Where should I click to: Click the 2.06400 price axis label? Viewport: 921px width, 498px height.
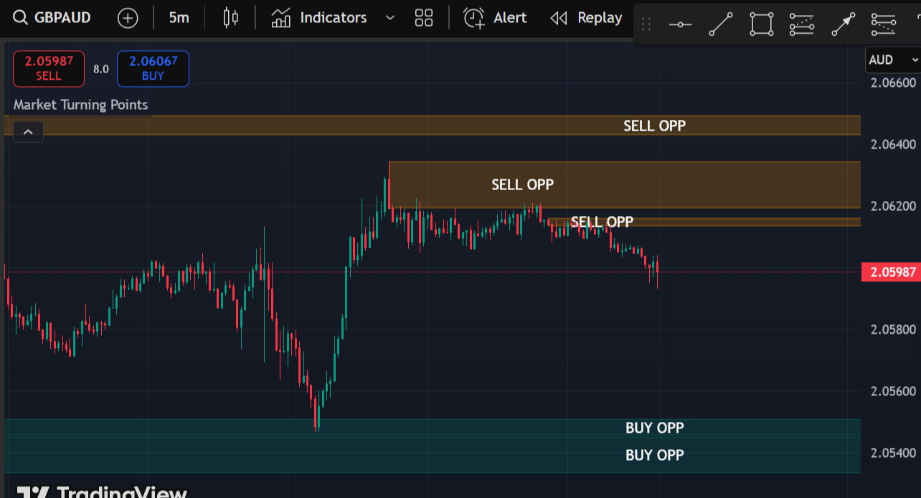(x=893, y=144)
